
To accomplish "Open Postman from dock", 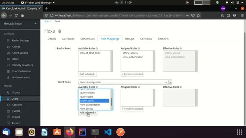I will tap(120, 132).
